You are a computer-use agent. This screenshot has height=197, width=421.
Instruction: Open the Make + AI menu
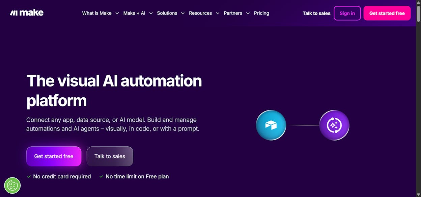pyautogui.click(x=134, y=13)
